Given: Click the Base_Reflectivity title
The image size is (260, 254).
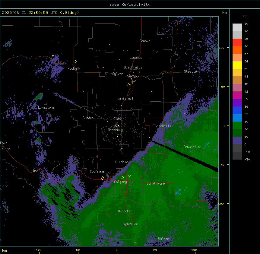Looking at the screenshot, I should click(130, 5).
